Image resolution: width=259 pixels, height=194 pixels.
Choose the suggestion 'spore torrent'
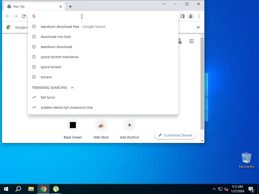click(x=103, y=67)
